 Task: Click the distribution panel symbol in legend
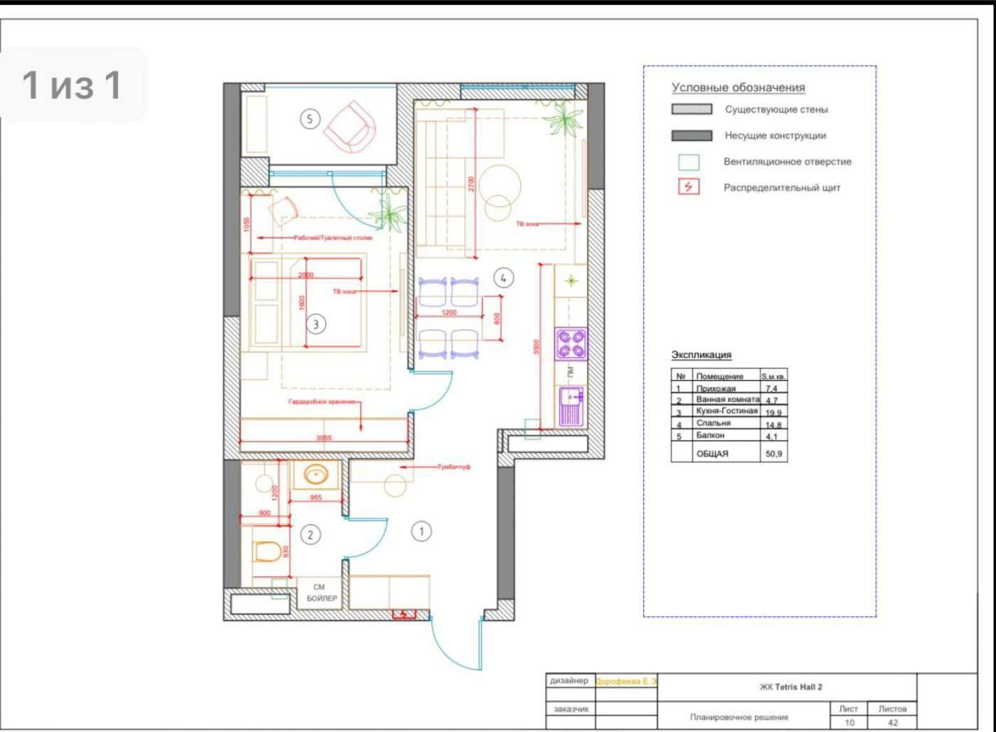point(688,187)
